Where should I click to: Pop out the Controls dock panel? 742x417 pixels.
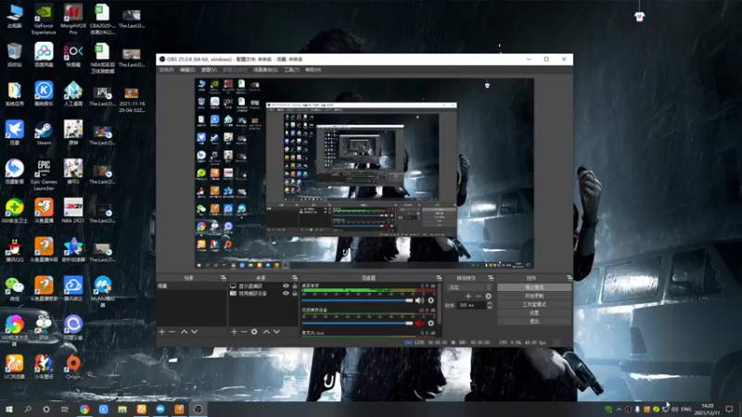click(x=569, y=278)
